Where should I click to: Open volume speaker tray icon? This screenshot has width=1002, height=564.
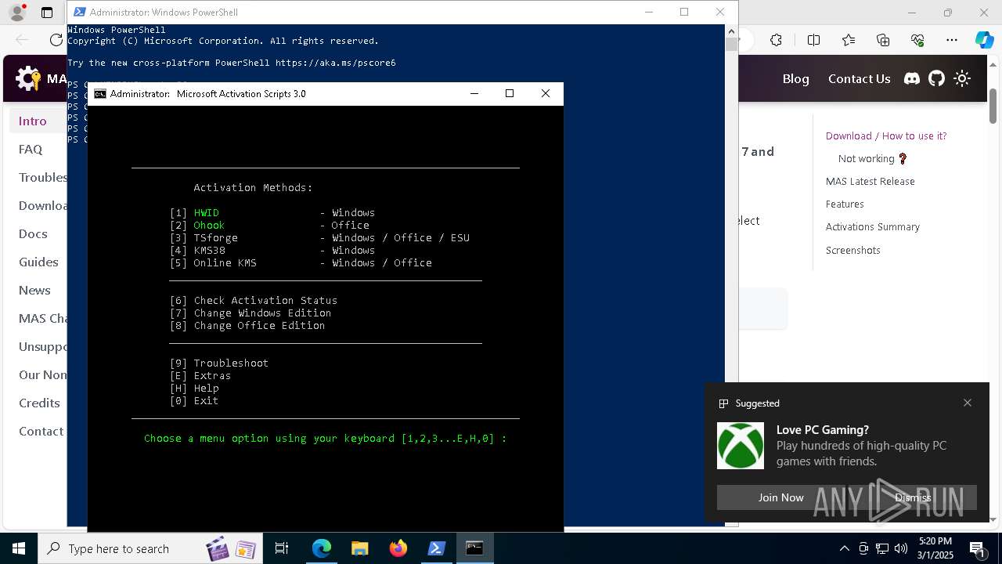[901, 548]
